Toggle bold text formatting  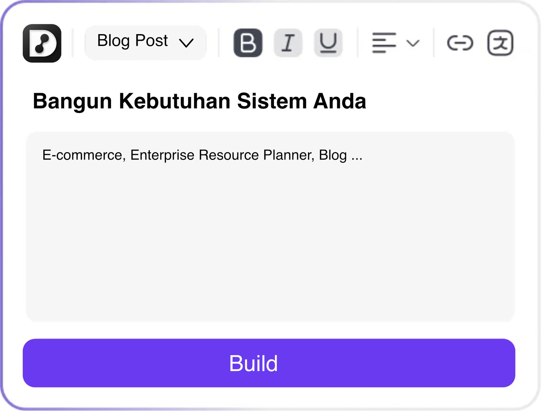click(x=248, y=43)
